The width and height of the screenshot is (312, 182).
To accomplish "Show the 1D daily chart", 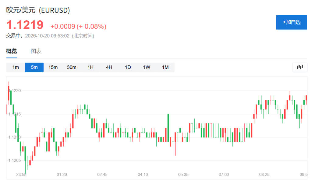I will [128, 67].
